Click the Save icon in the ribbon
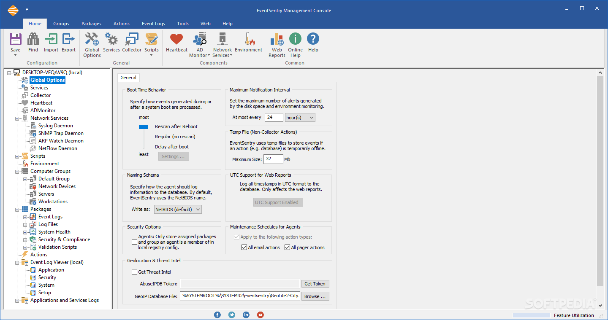 (15, 40)
